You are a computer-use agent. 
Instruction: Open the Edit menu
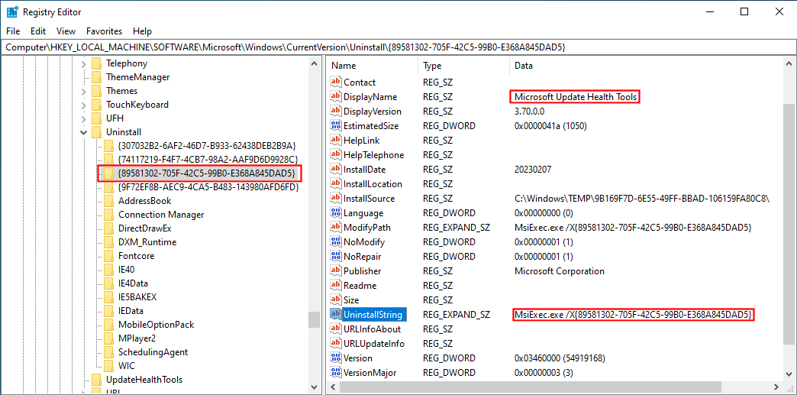pyautogui.click(x=38, y=31)
